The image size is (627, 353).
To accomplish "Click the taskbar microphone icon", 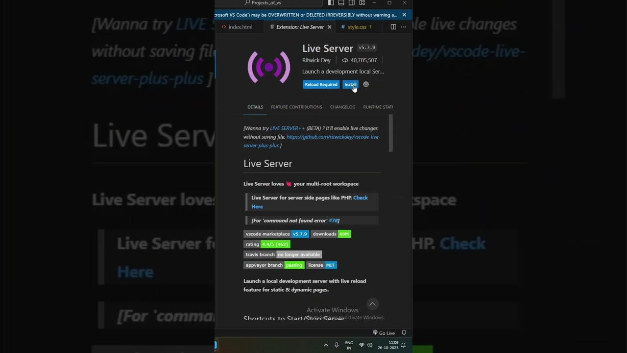I will point(337,345).
